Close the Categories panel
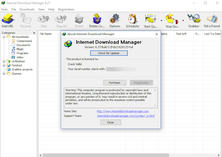 [34, 33]
